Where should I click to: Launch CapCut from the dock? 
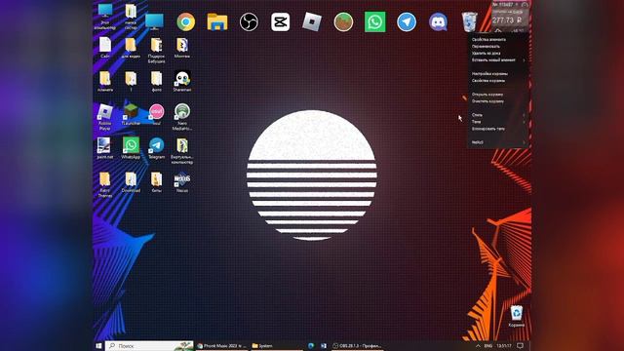click(x=280, y=21)
